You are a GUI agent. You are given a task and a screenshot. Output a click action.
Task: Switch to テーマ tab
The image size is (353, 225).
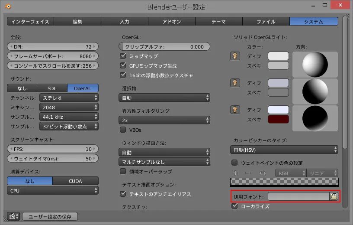pyautogui.click(x=219, y=21)
